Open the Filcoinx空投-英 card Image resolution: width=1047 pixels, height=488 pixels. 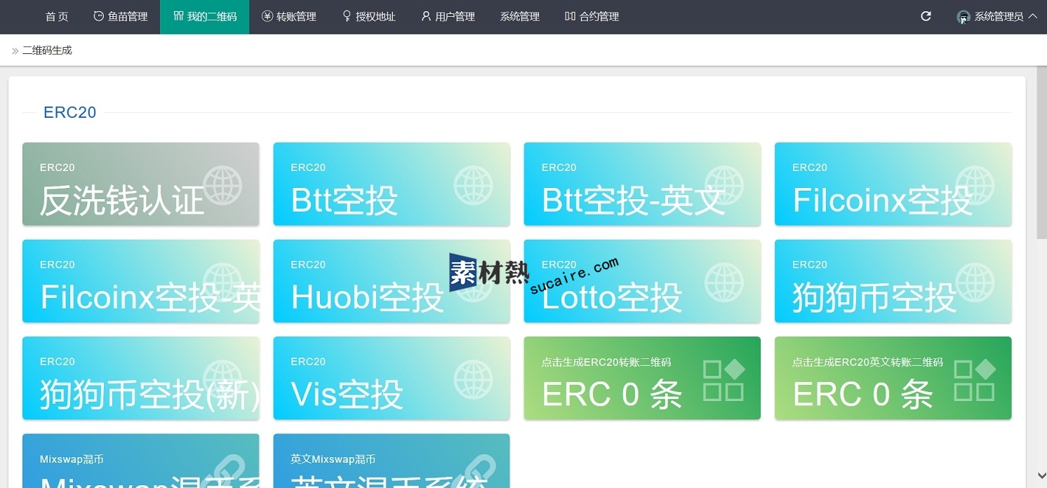click(x=141, y=281)
